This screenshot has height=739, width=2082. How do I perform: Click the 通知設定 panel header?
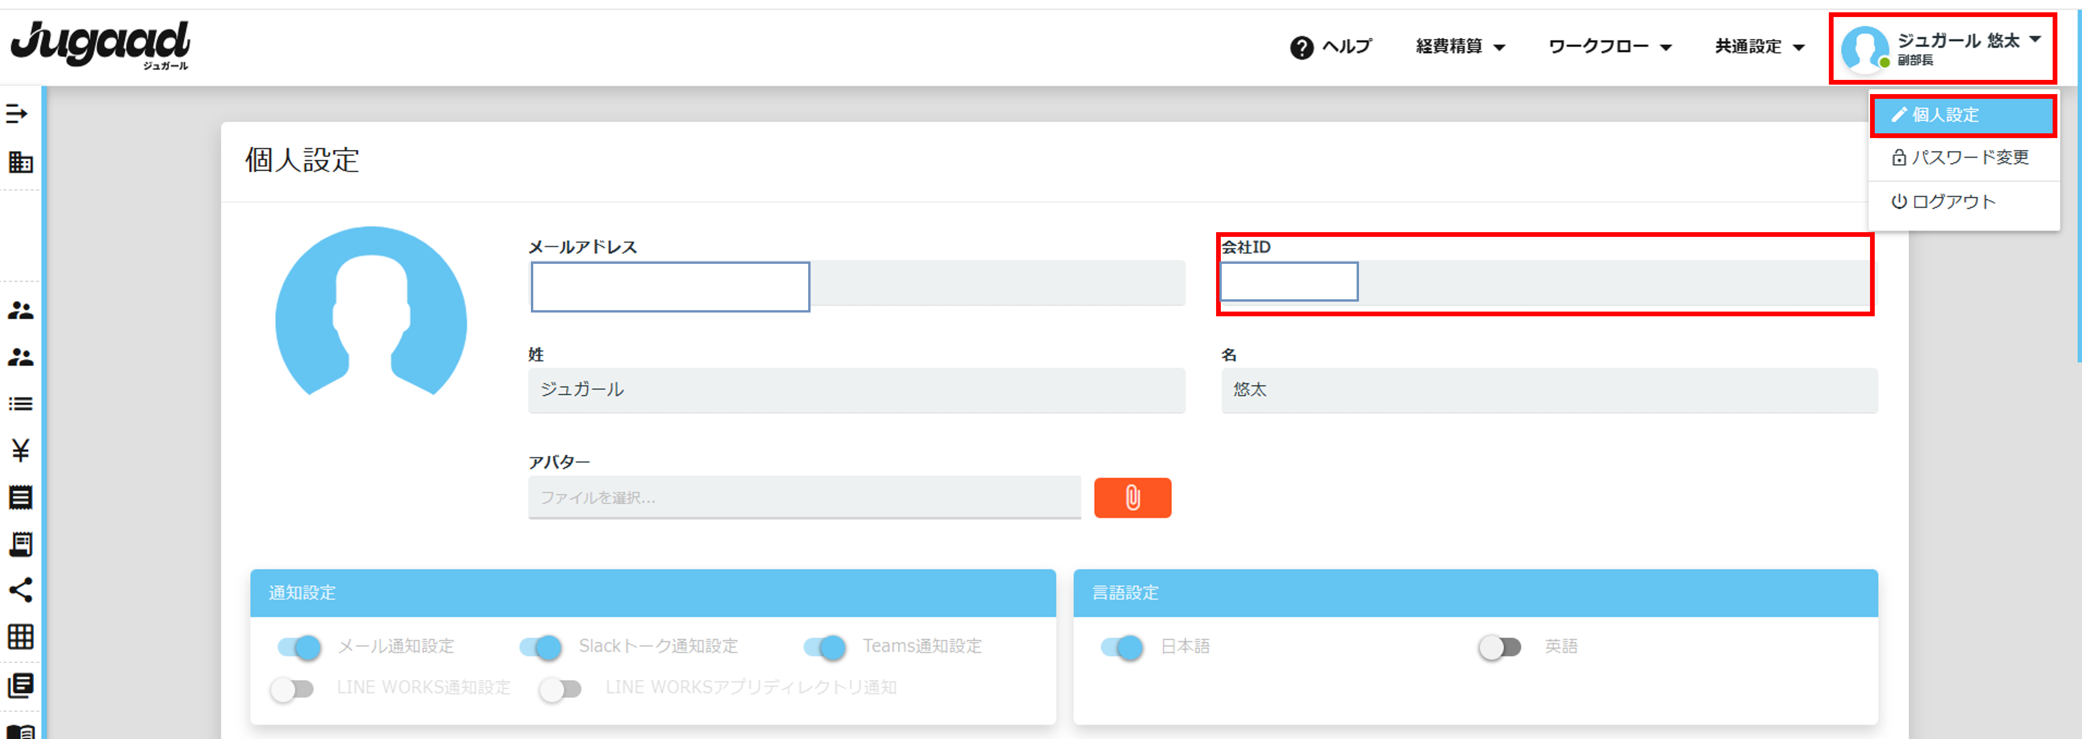coord(653,593)
